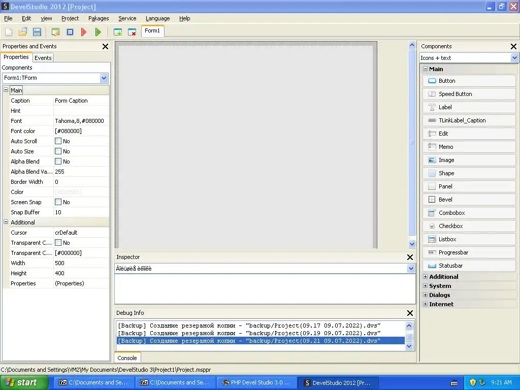Expand the Additional components category

(x=425, y=276)
